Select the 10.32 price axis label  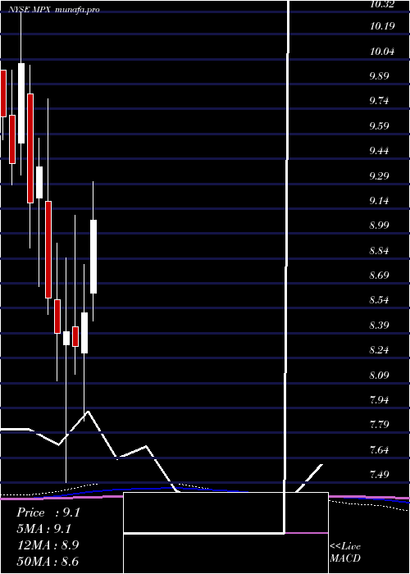[x=383, y=5]
